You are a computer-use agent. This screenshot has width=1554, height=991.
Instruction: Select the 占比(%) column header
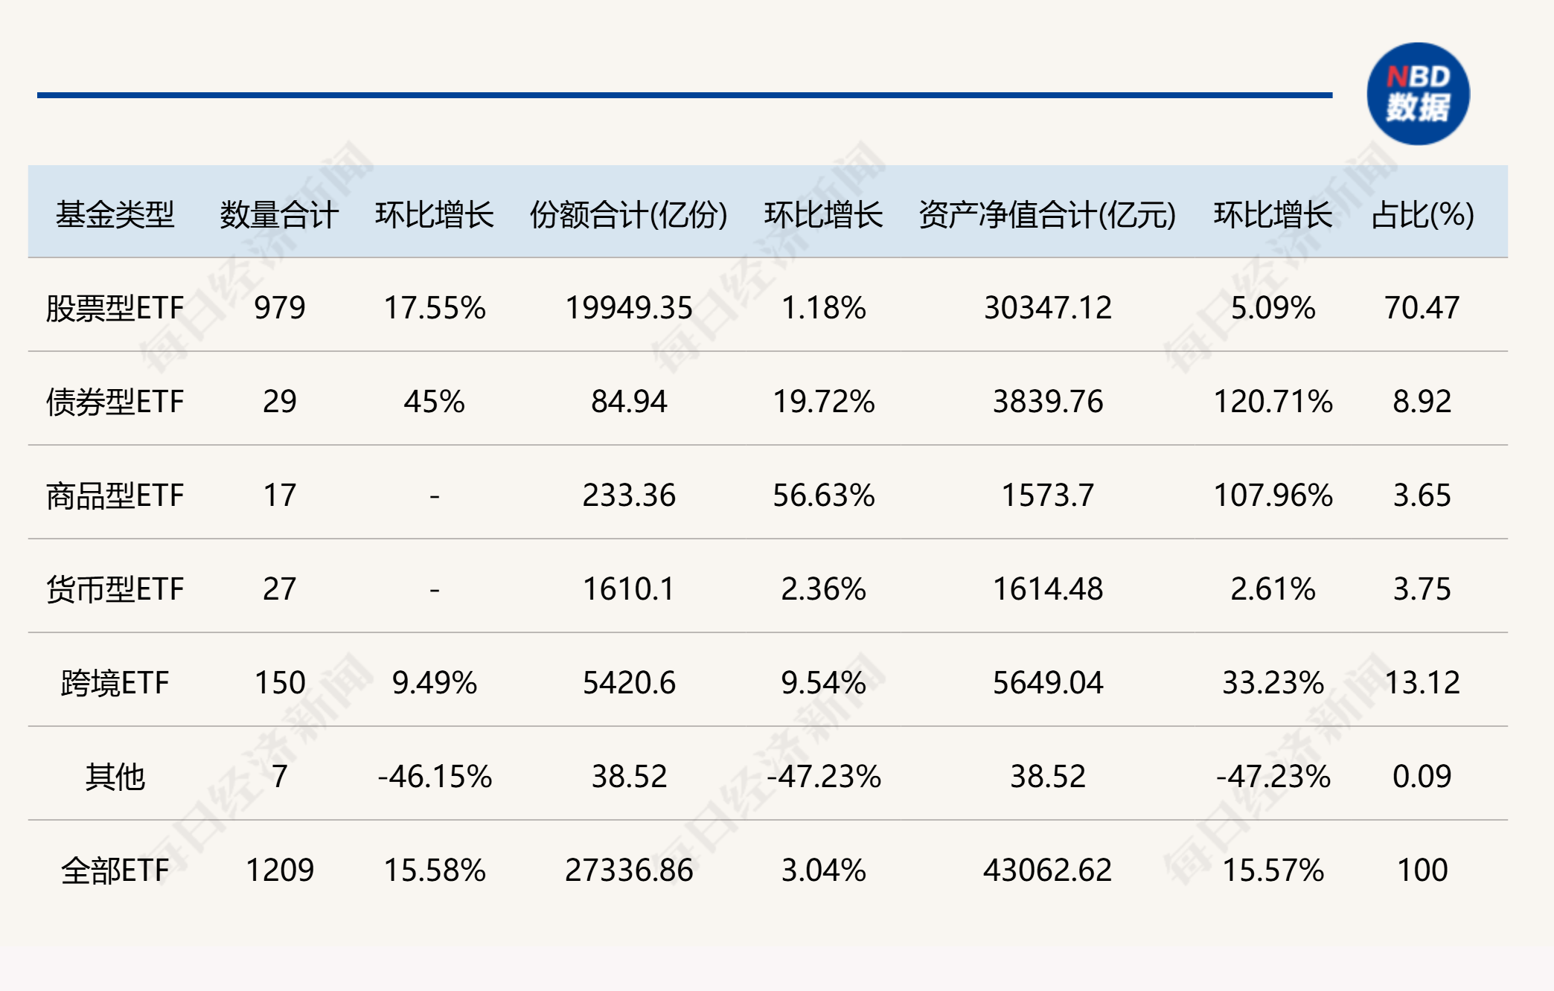tap(1422, 215)
